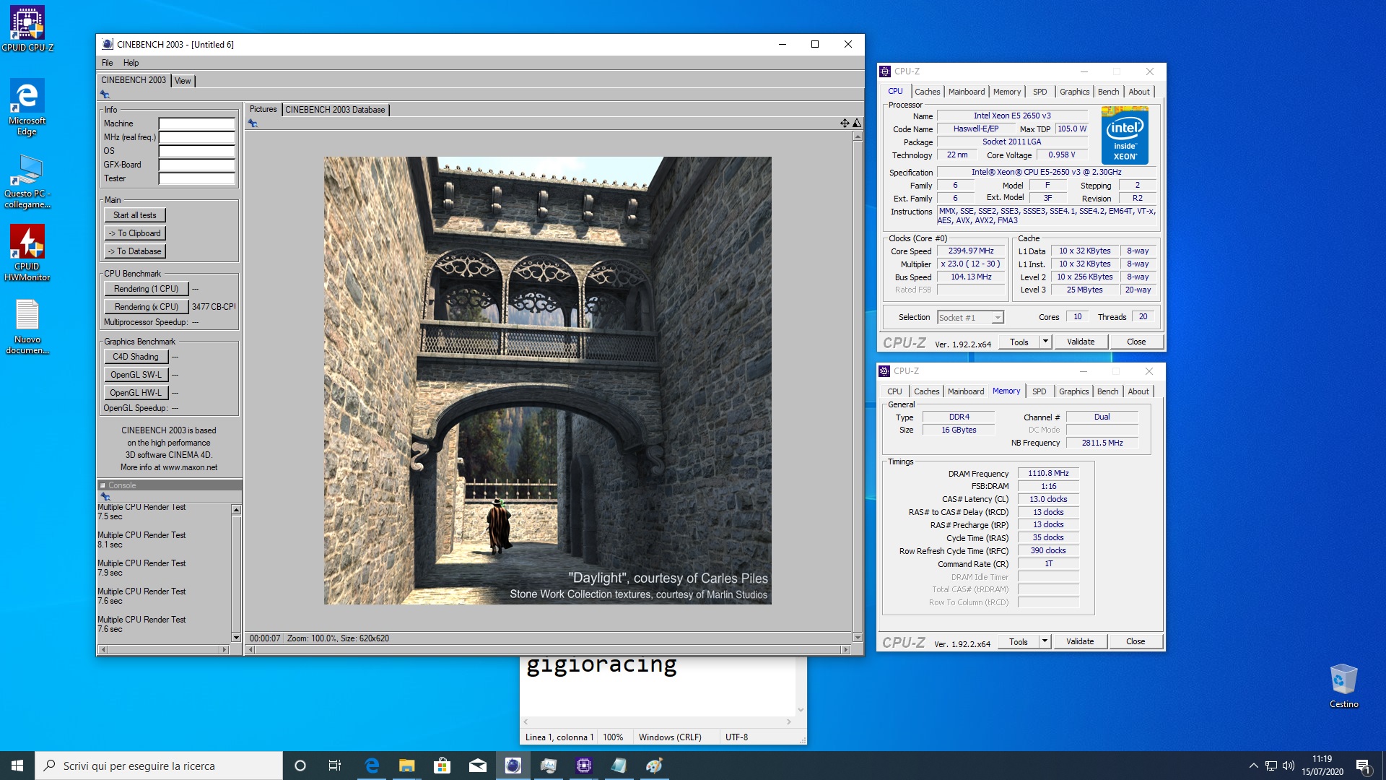Open the Socket #1 selection dropdown in CPU-Z
This screenshot has height=780, width=1386.
point(970,318)
